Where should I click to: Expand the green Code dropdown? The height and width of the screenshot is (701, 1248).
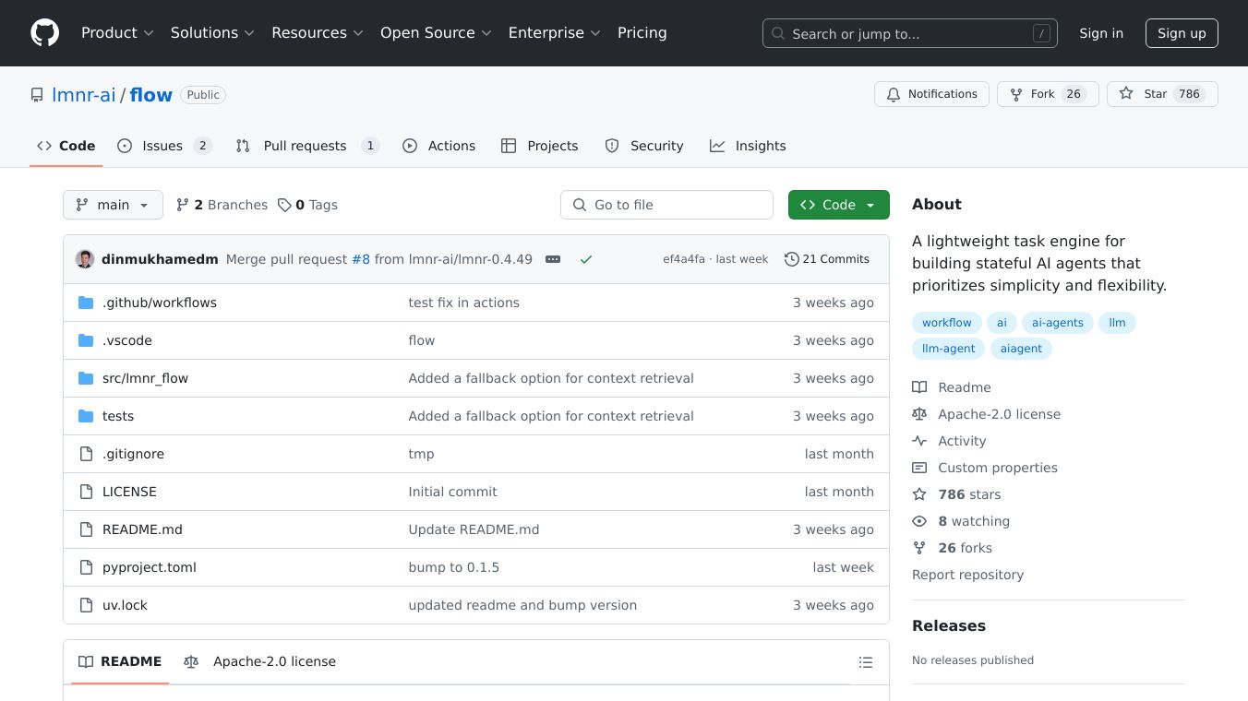(838, 205)
